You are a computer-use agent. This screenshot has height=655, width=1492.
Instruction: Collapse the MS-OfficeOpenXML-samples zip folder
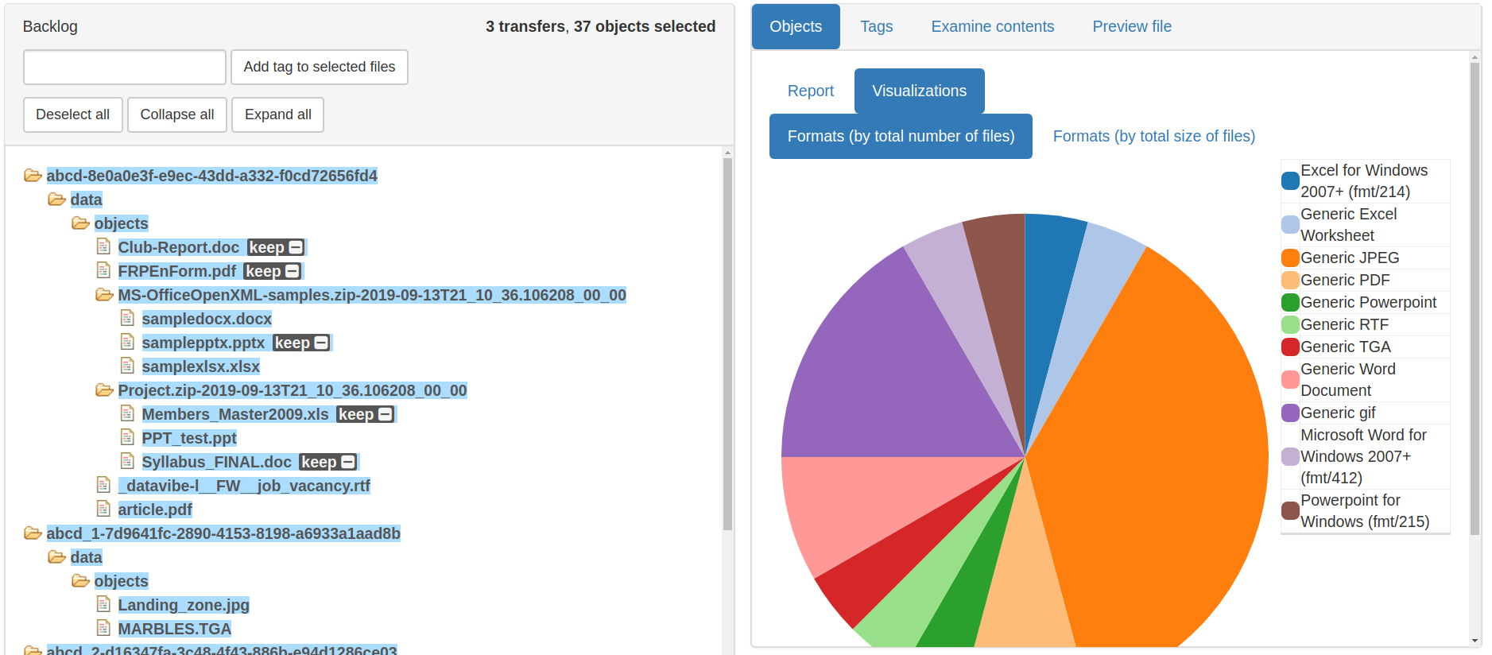[104, 295]
